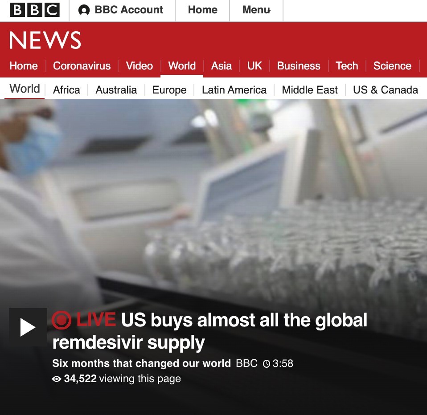Image resolution: width=427 pixels, height=415 pixels.
Task: Click the clock icon beside 3:58
Action: pyautogui.click(x=267, y=364)
